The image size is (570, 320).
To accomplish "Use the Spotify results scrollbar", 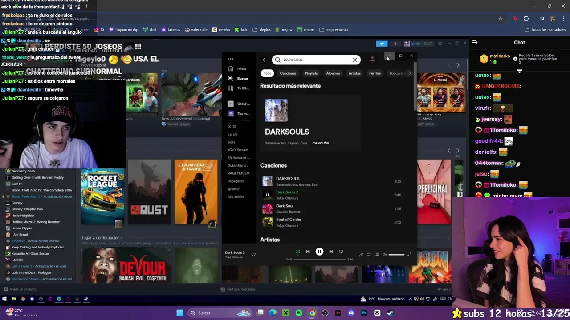I will click(415, 87).
